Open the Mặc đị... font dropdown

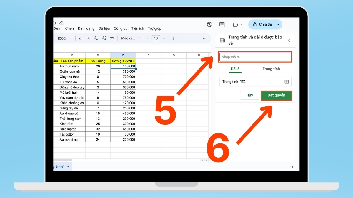click(x=131, y=38)
